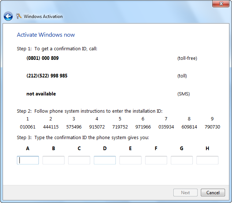Image resolution: width=232 pixels, height=203 pixels.
Task: Click installation ID group 010061
Action: (x=27, y=127)
